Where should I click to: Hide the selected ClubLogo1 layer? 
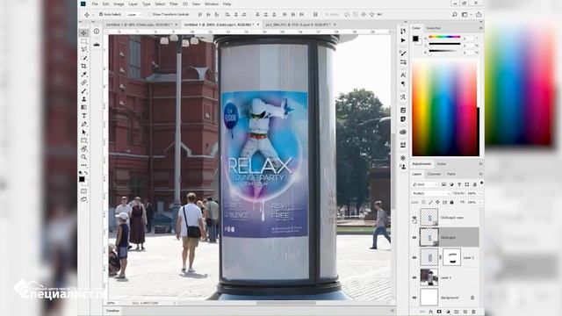click(x=414, y=238)
